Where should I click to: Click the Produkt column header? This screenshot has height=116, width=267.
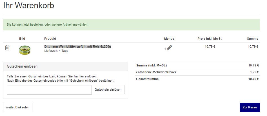(50, 39)
